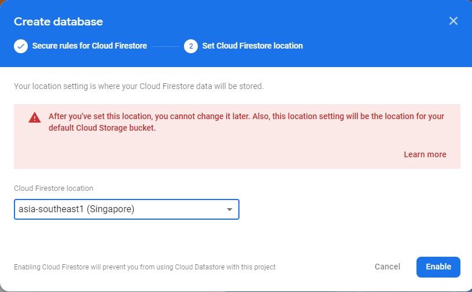
Task: Close the Create database dialog with X
Action: click(x=453, y=21)
